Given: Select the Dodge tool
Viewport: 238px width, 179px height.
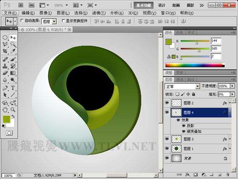Looking at the screenshot, I should click(x=13, y=80).
